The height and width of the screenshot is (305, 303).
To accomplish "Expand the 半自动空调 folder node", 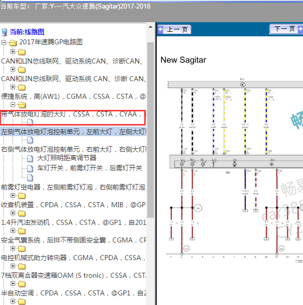I will (x=13, y=284).
